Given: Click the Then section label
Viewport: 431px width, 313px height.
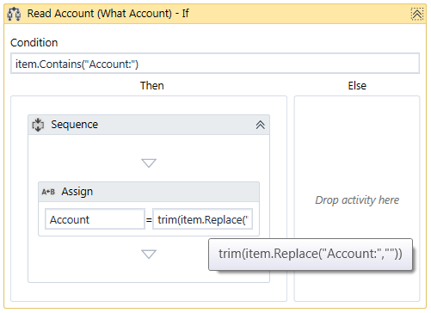Looking at the screenshot, I should (x=152, y=86).
